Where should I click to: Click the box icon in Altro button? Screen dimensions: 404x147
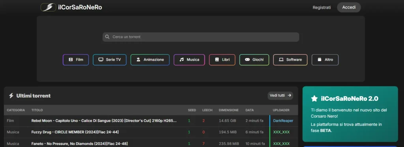[320, 60]
